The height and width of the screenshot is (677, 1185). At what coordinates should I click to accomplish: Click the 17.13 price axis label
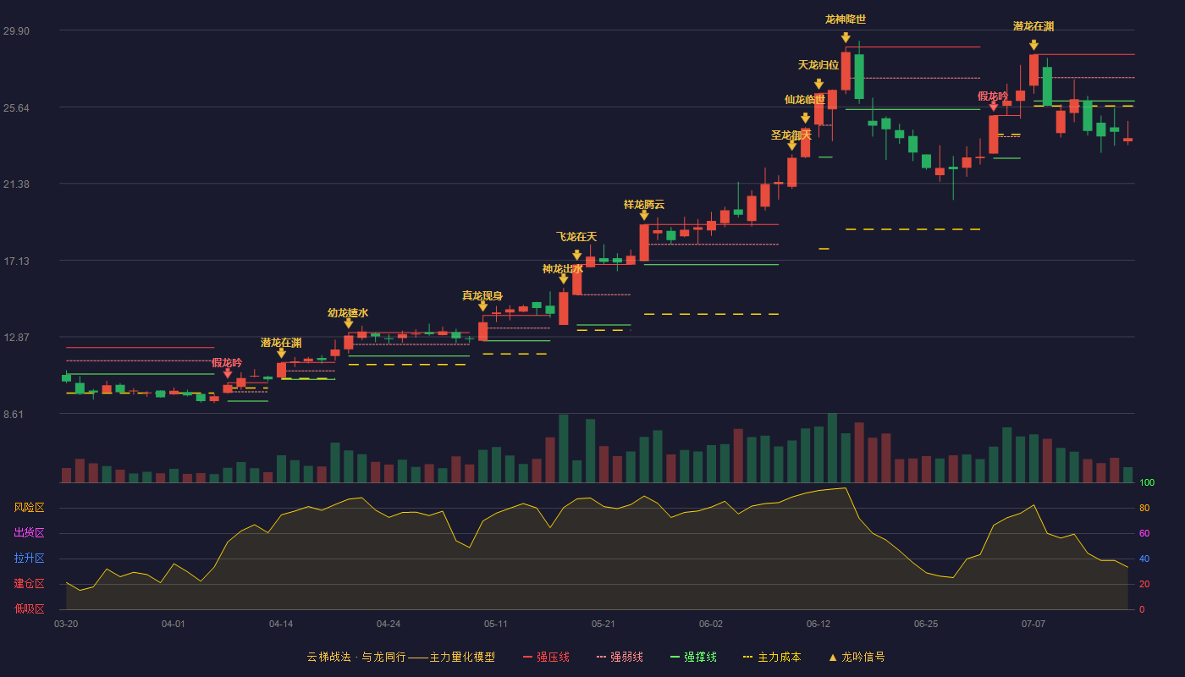coord(16,261)
